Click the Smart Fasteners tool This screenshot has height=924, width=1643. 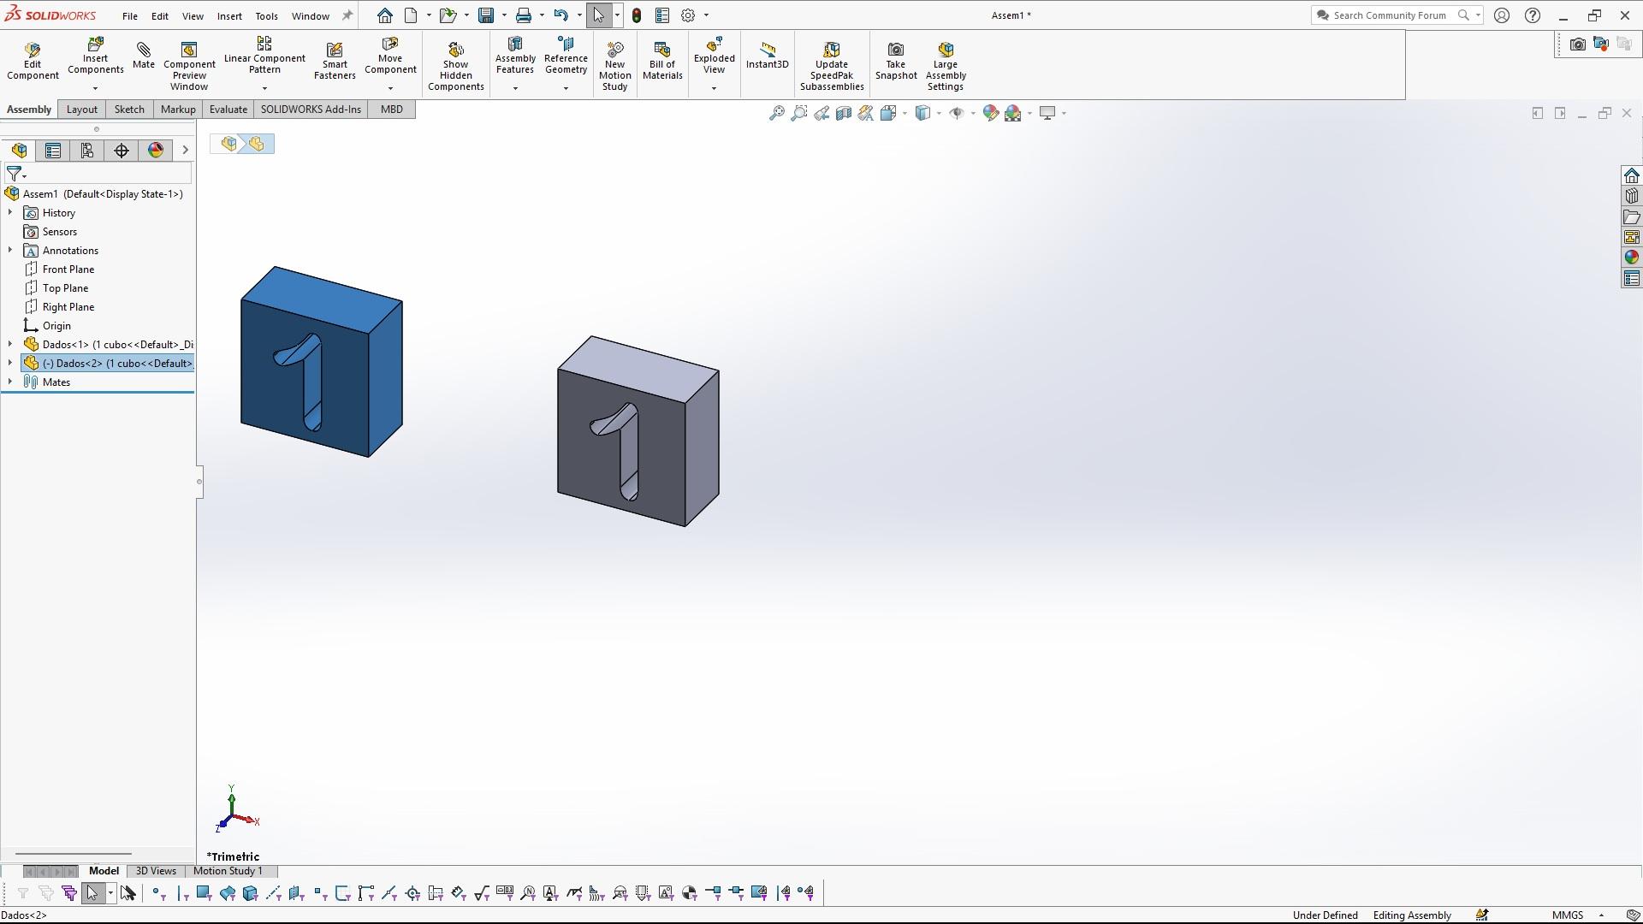coord(335,60)
